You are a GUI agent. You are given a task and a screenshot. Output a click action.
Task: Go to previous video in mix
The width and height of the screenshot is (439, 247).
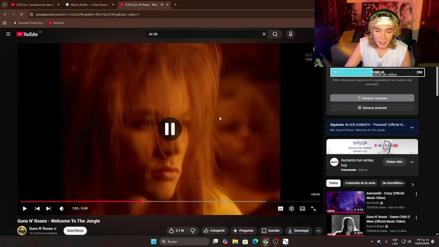point(37,209)
